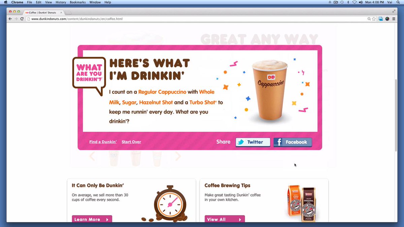Open the Help menu

pos(108,2)
